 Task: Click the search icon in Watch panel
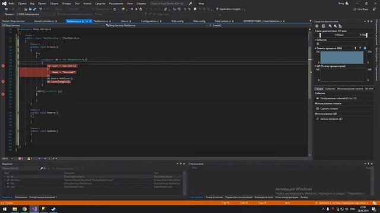pyautogui.click(x=42, y=168)
